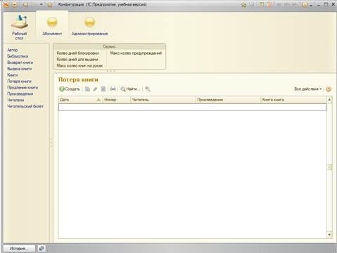Click the История button at the bottom

(x=19, y=249)
